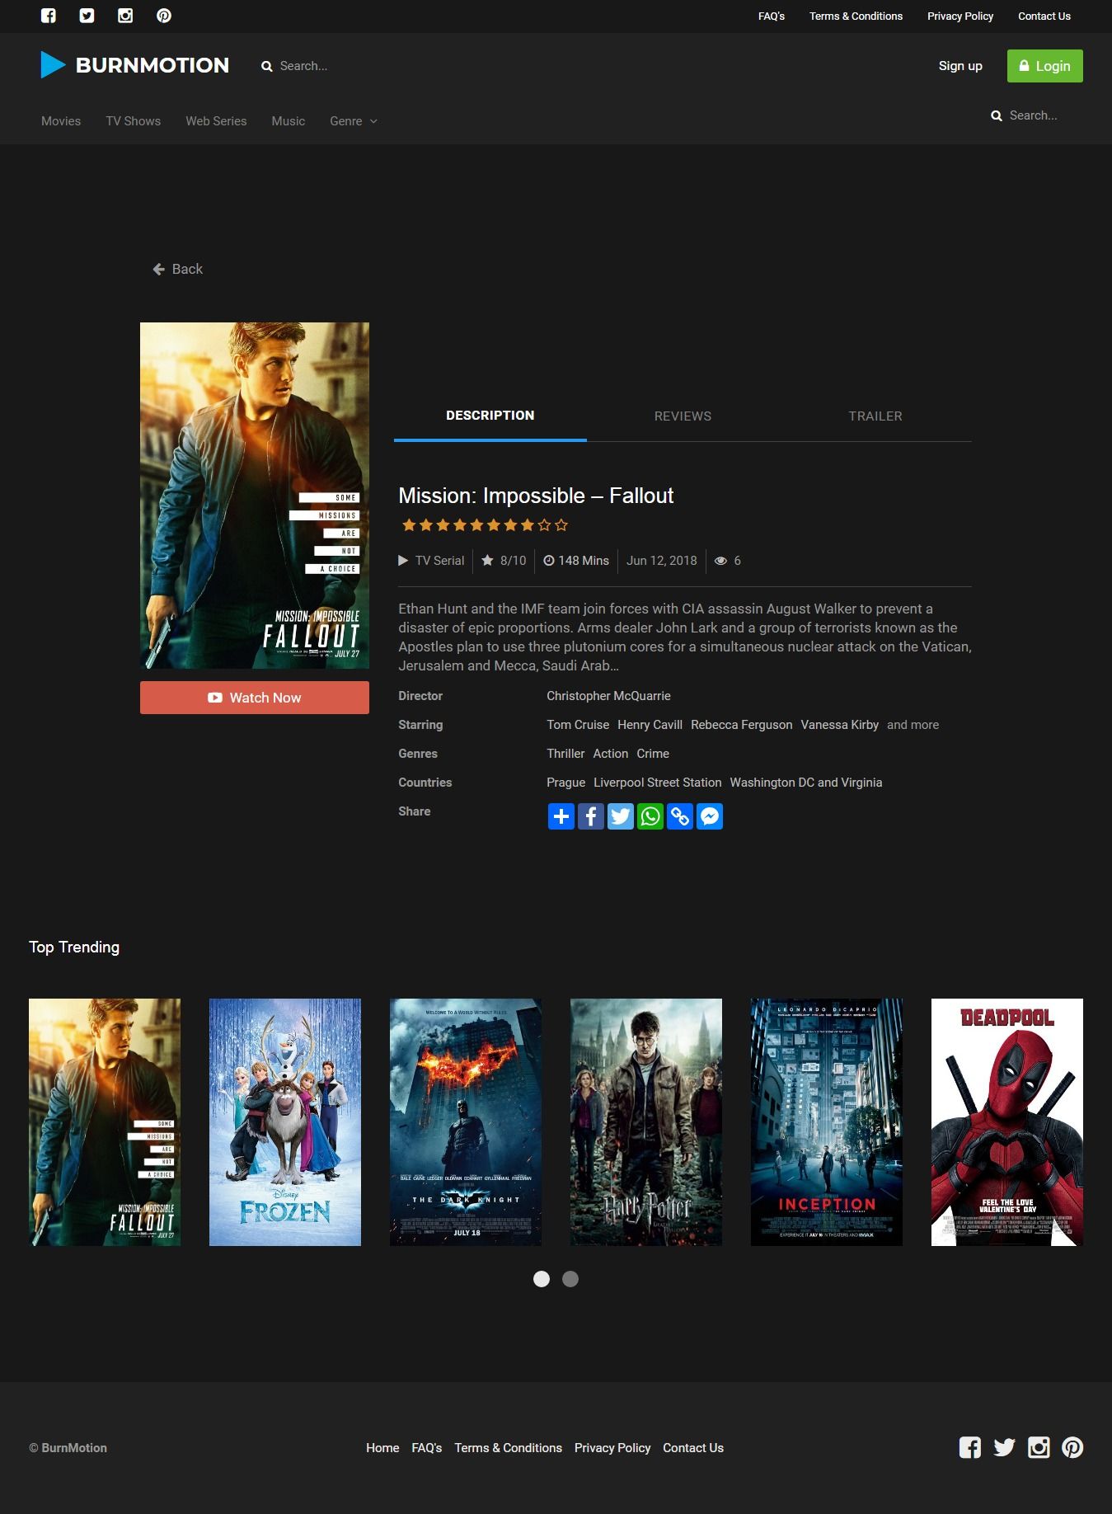
Task: Expand the Genre dropdown menu
Action: tap(354, 121)
